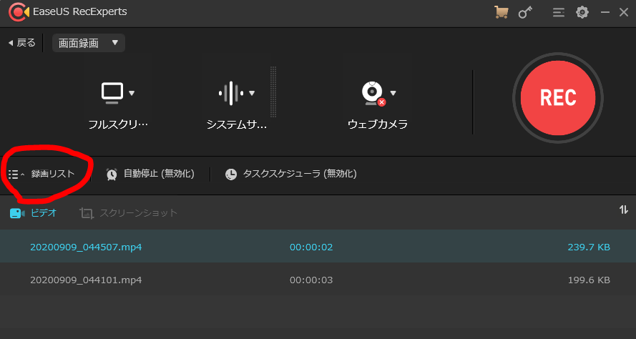Expand the dropdown arrow next to ウェブカメラ
Image resolution: width=636 pixels, height=339 pixels.
393,93
